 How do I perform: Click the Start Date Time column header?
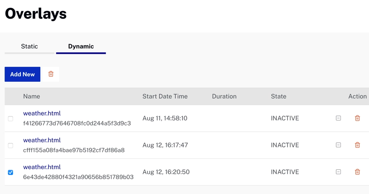[x=165, y=97]
